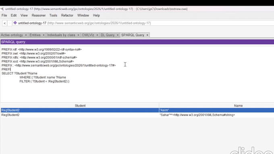Close the SPARQL Query tab

[147, 35]
